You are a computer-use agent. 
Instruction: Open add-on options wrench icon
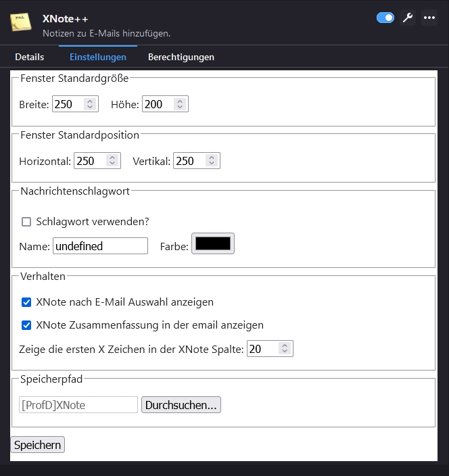(x=407, y=18)
